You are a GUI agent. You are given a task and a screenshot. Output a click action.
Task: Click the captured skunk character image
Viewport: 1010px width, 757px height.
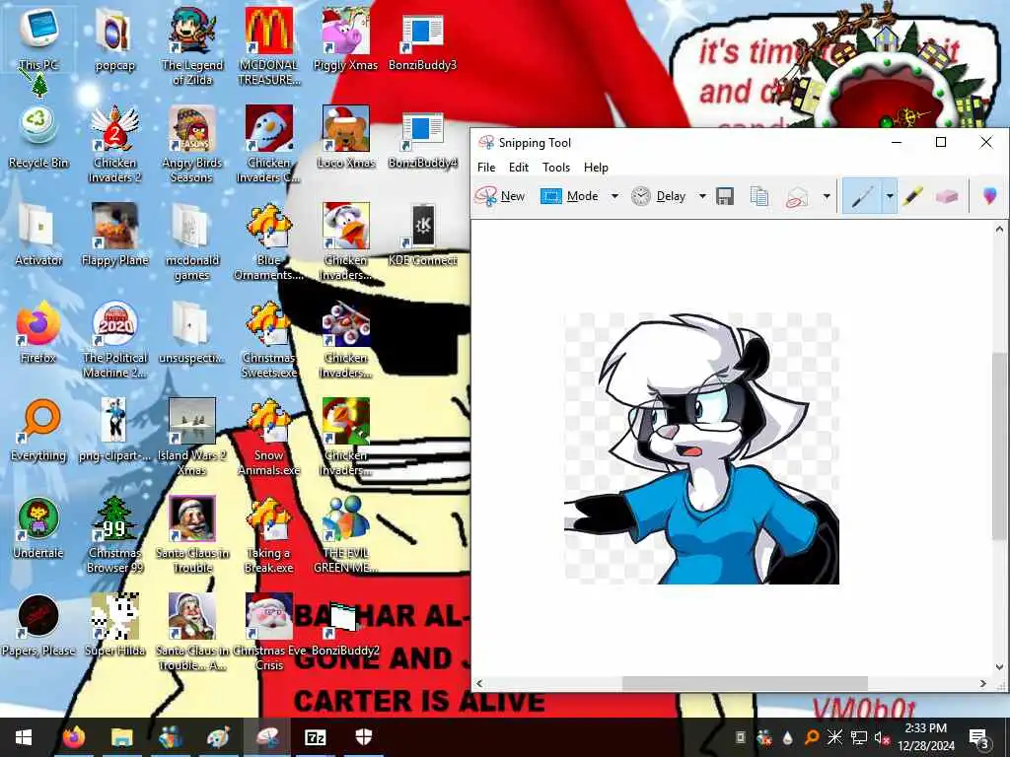click(x=701, y=448)
